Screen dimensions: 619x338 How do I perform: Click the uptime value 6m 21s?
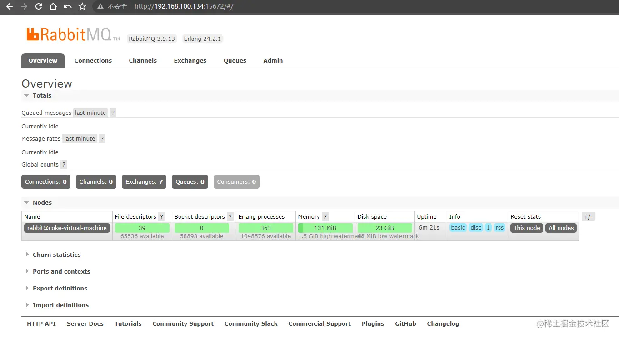coord(429,228)
